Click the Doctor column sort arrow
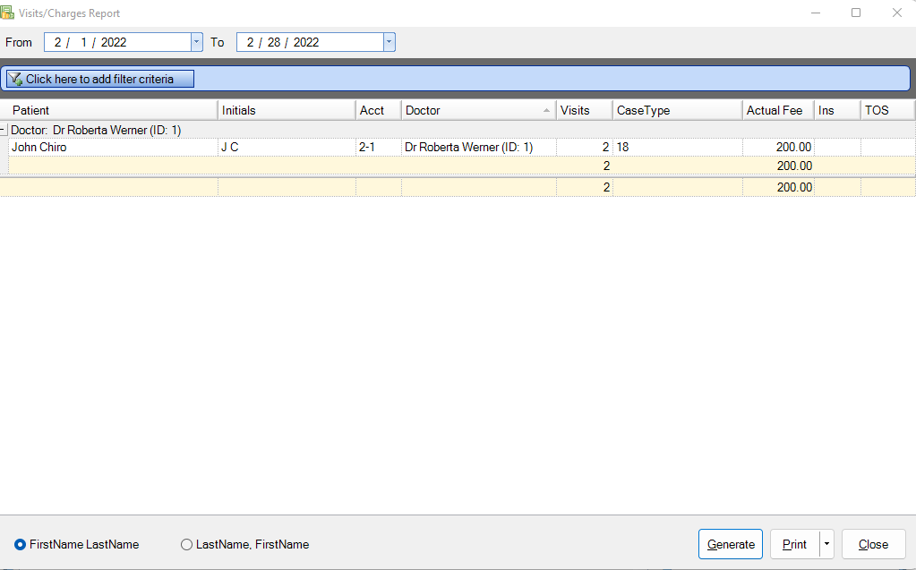The image size is (916, 570). click(546, 111)
